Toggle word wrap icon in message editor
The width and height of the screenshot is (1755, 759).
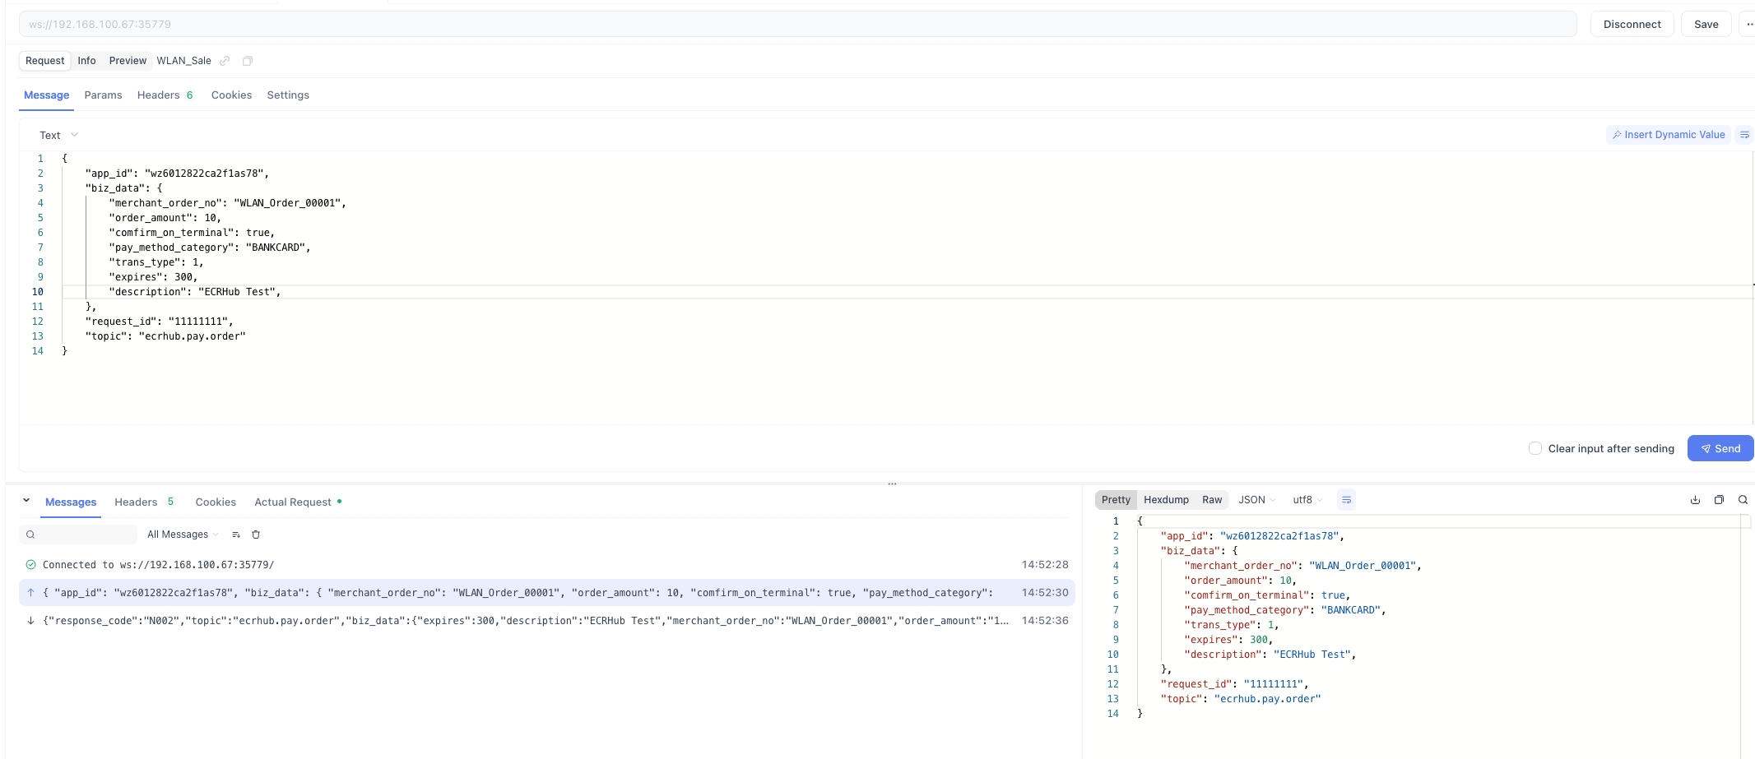coord(1744,135)
